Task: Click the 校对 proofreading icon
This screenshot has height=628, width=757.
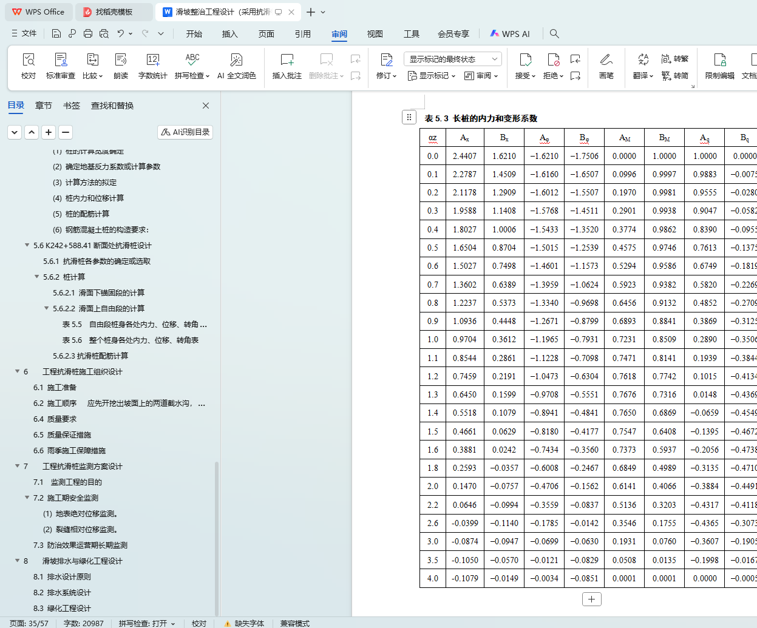Action: [29, 66]
